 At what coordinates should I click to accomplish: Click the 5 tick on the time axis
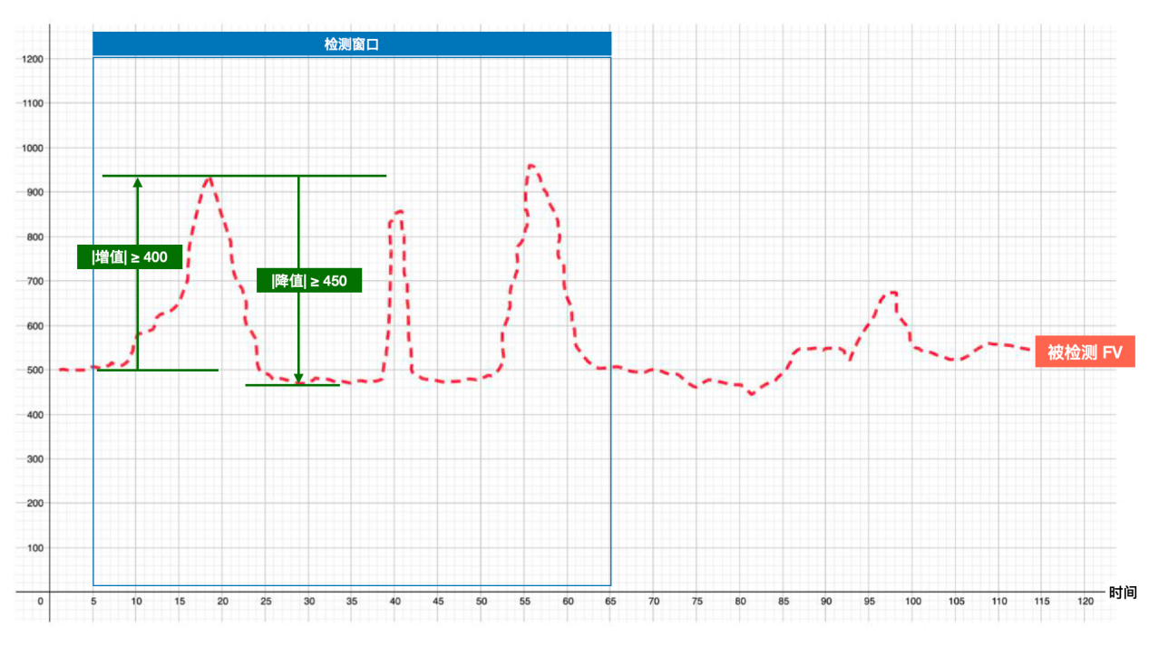tap(93, 602)
